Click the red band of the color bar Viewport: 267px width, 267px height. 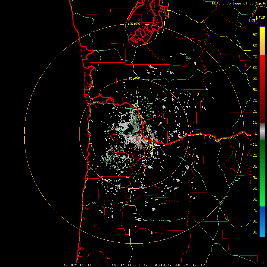pyautogui.click(x=262, y=89)
